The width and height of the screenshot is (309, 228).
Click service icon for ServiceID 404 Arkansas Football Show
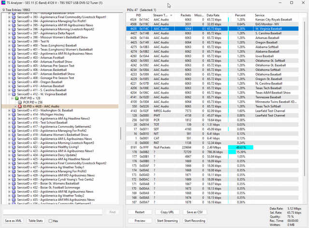click(14, 62)
